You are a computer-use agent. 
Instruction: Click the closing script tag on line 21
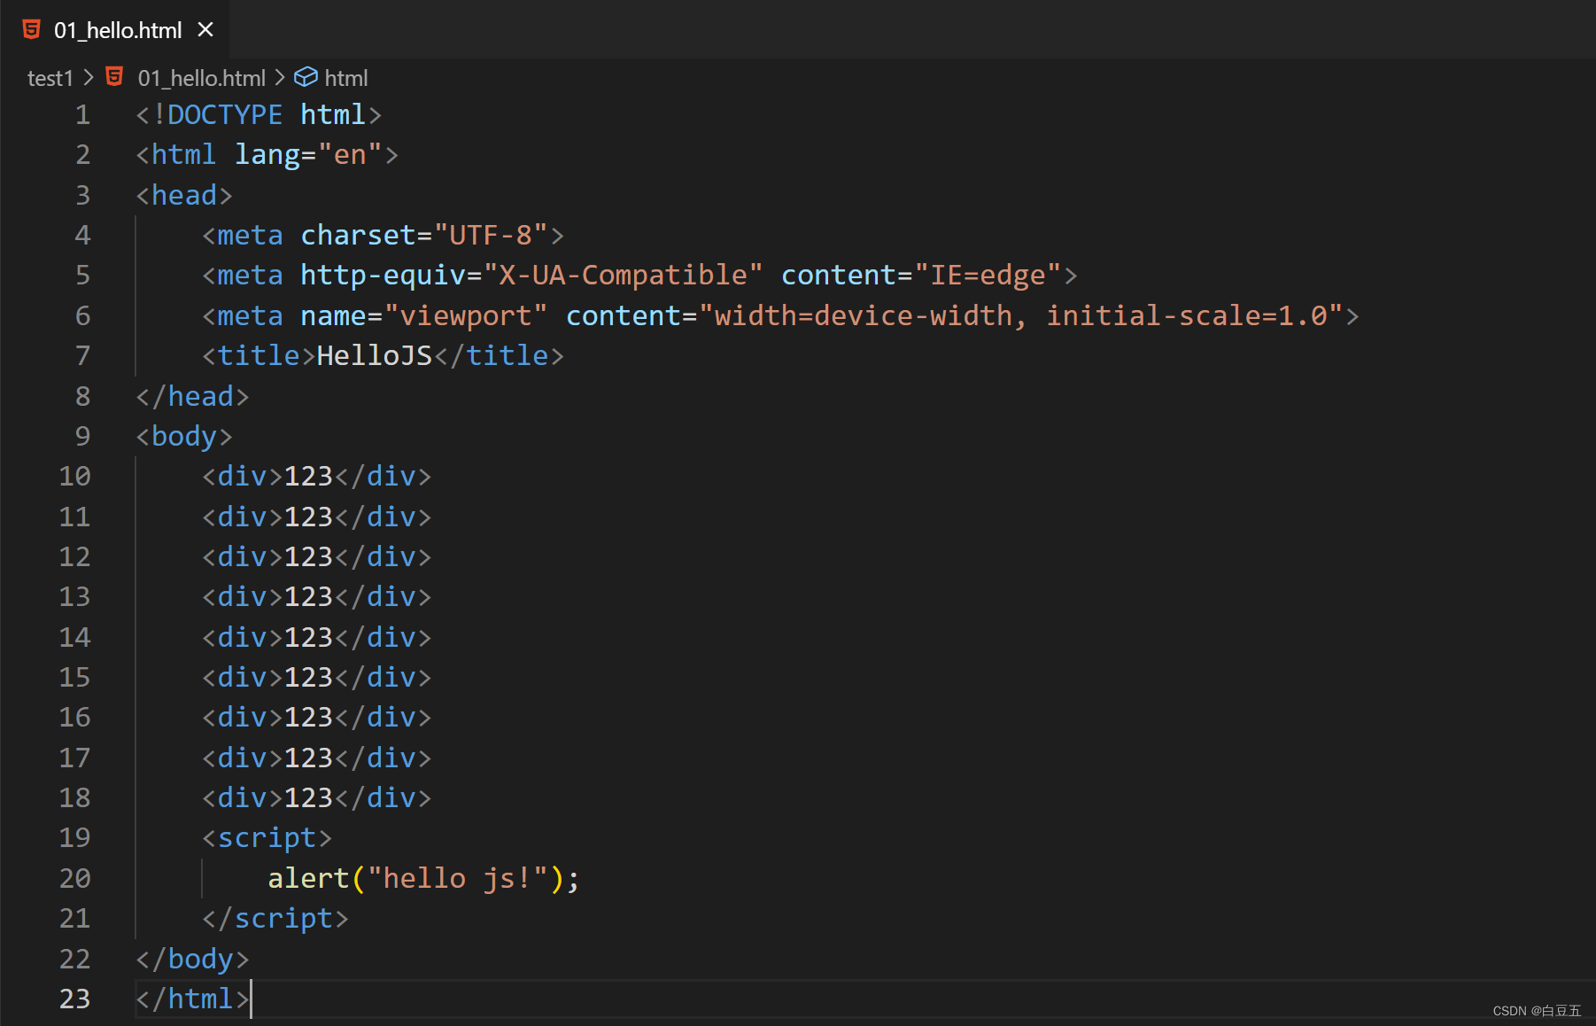click(x=275, y=918)
